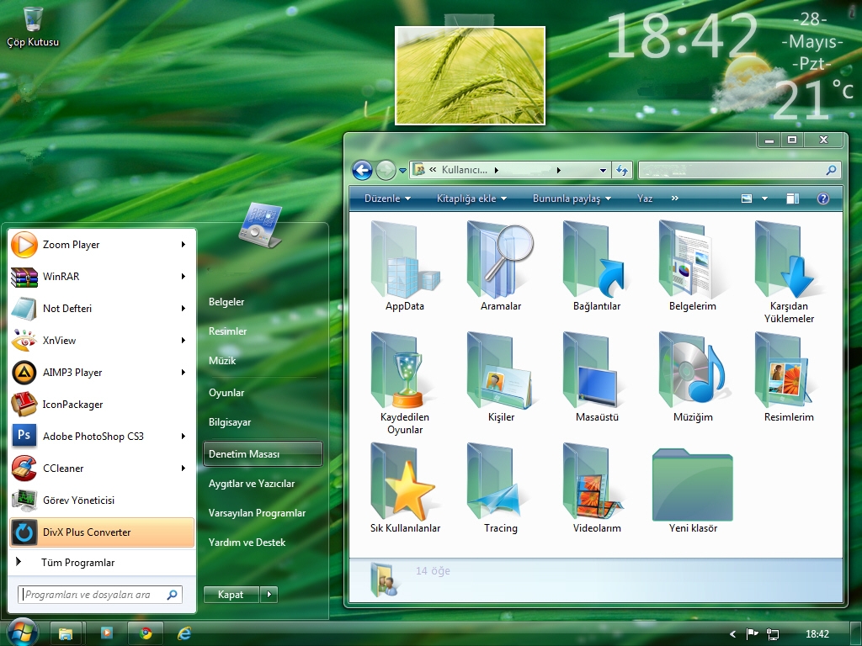The width and height of the screenshot is (862, 646).
Task: Refresh the Explorer address bar
Action: click(x=622, y=170)
